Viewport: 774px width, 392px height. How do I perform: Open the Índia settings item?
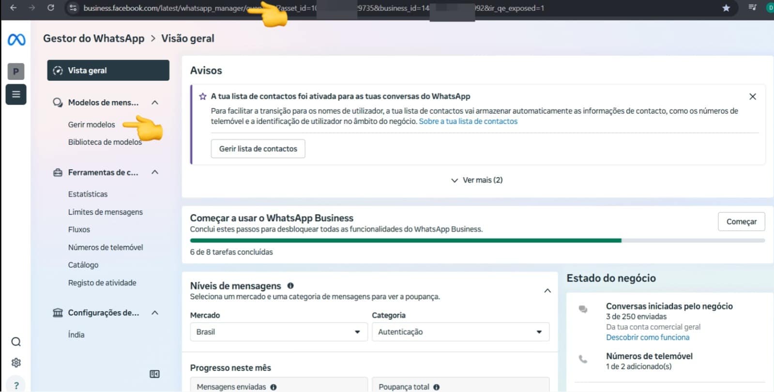coord(76,334)
